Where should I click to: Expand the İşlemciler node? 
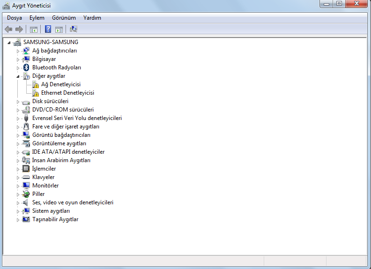(x=18, y=169)
